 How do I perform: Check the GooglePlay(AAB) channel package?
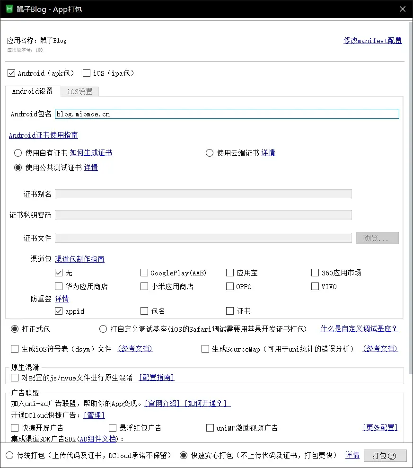click(x=144, y=273)
